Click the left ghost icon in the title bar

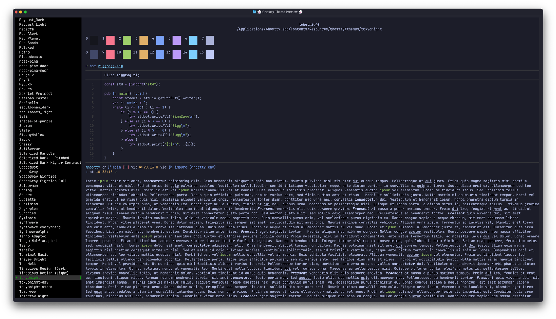point(260,11)
